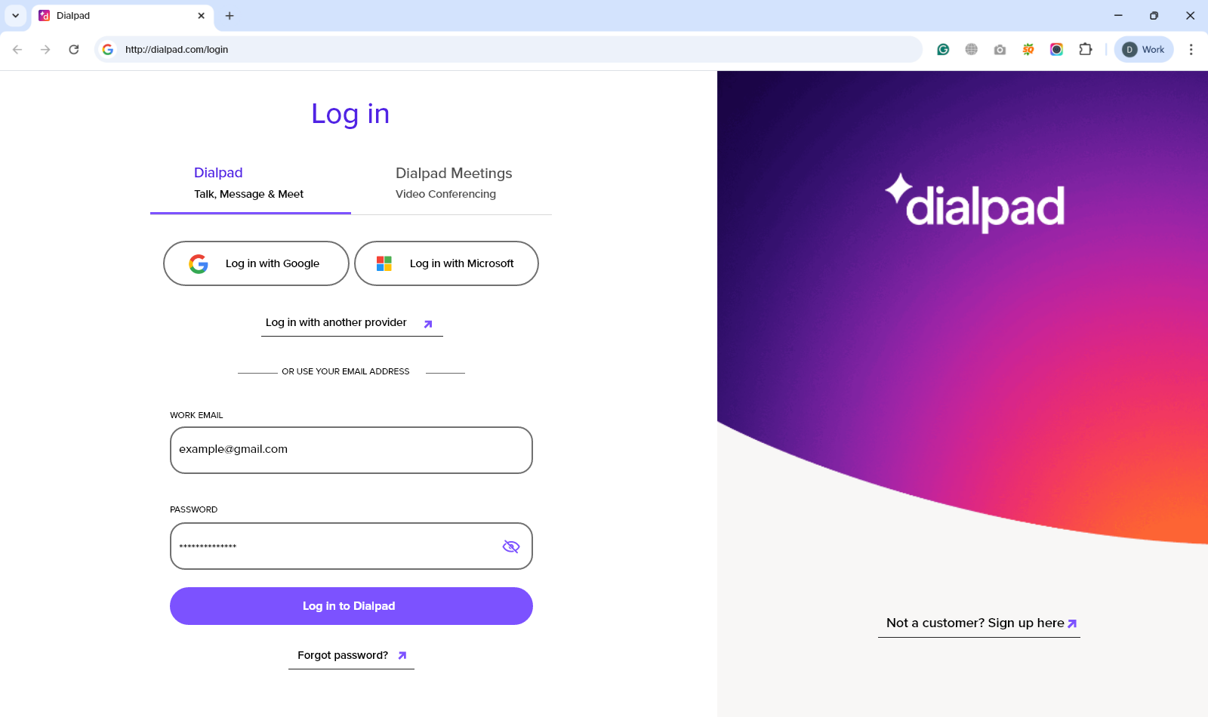Image resolution: width=1208 pixels, height=717 pixels.
Task: Open the Work profile button
Action: 1144,50
